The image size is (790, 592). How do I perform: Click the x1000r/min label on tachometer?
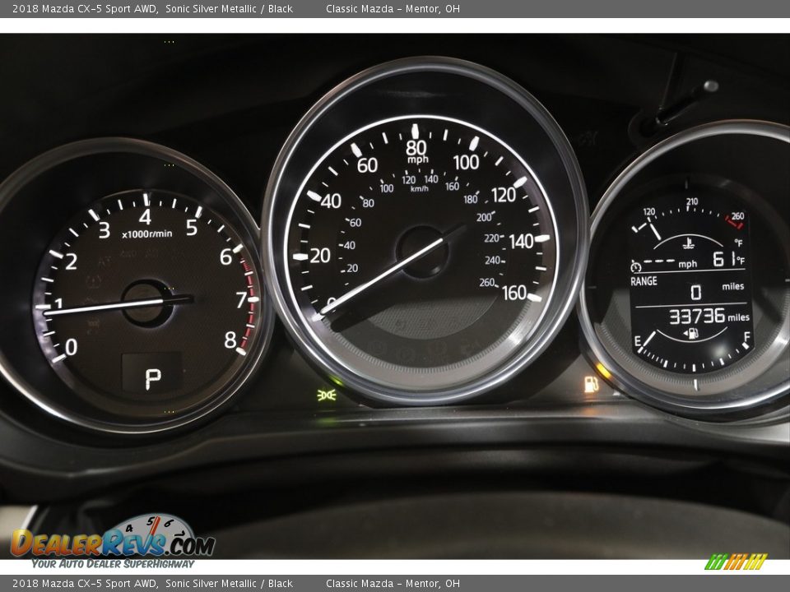147,234
